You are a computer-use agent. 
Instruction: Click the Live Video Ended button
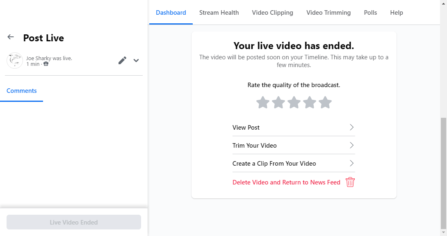click(74, 222)
